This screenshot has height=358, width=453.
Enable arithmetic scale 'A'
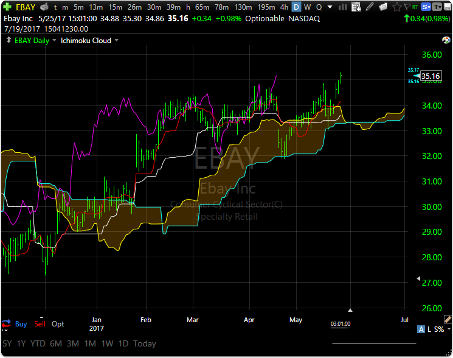[421, 329]
